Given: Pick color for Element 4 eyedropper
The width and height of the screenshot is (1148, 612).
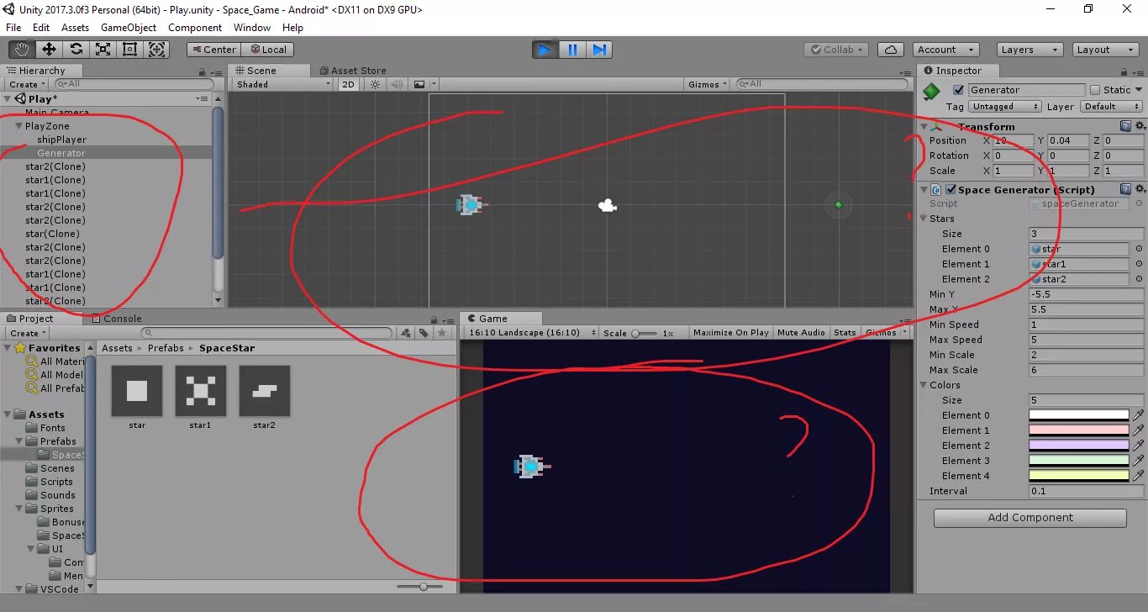Looking at the screenshot, I should tap(1138, 476).
